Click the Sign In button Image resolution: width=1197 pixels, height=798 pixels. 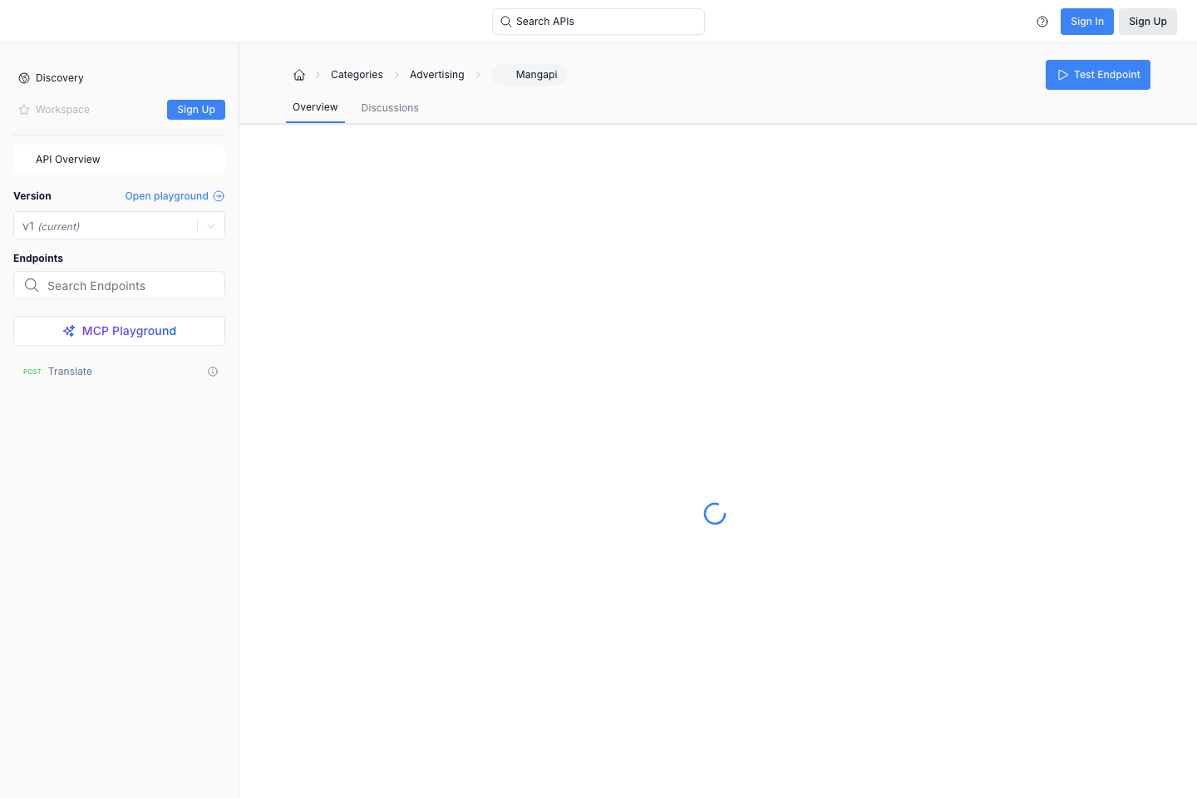tap(1086, 21)
